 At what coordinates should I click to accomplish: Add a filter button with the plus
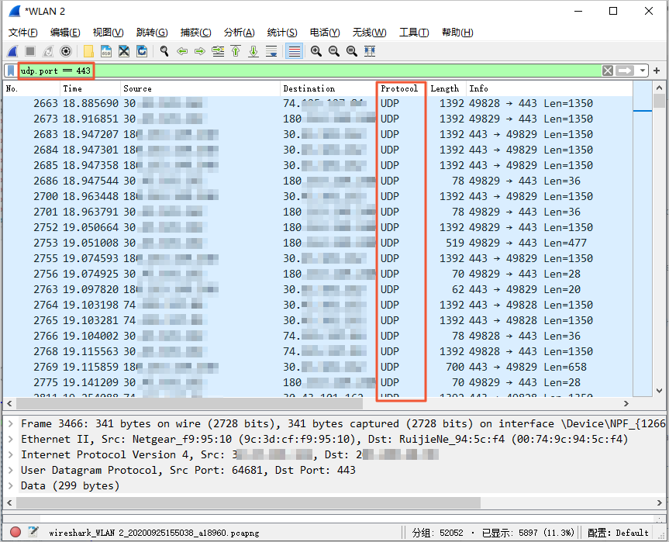(657, 71)
